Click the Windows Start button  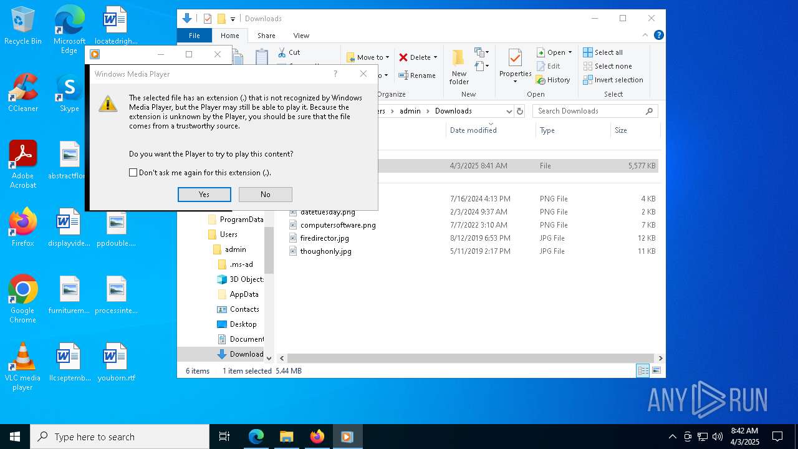tap(15, 437)
